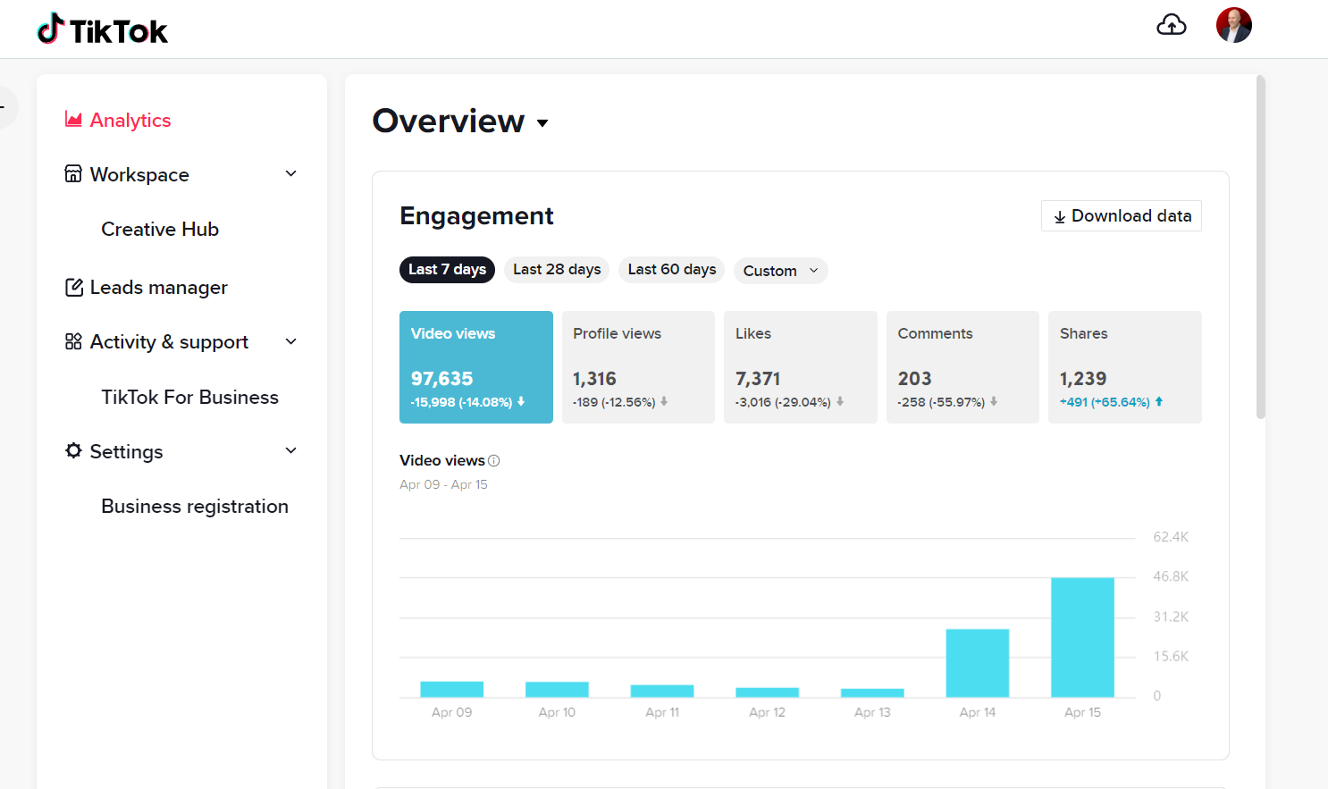1328x789 pixels.
Task: Select the Profile views metric card
Action: pyautogui.click(x=638, y=367)
